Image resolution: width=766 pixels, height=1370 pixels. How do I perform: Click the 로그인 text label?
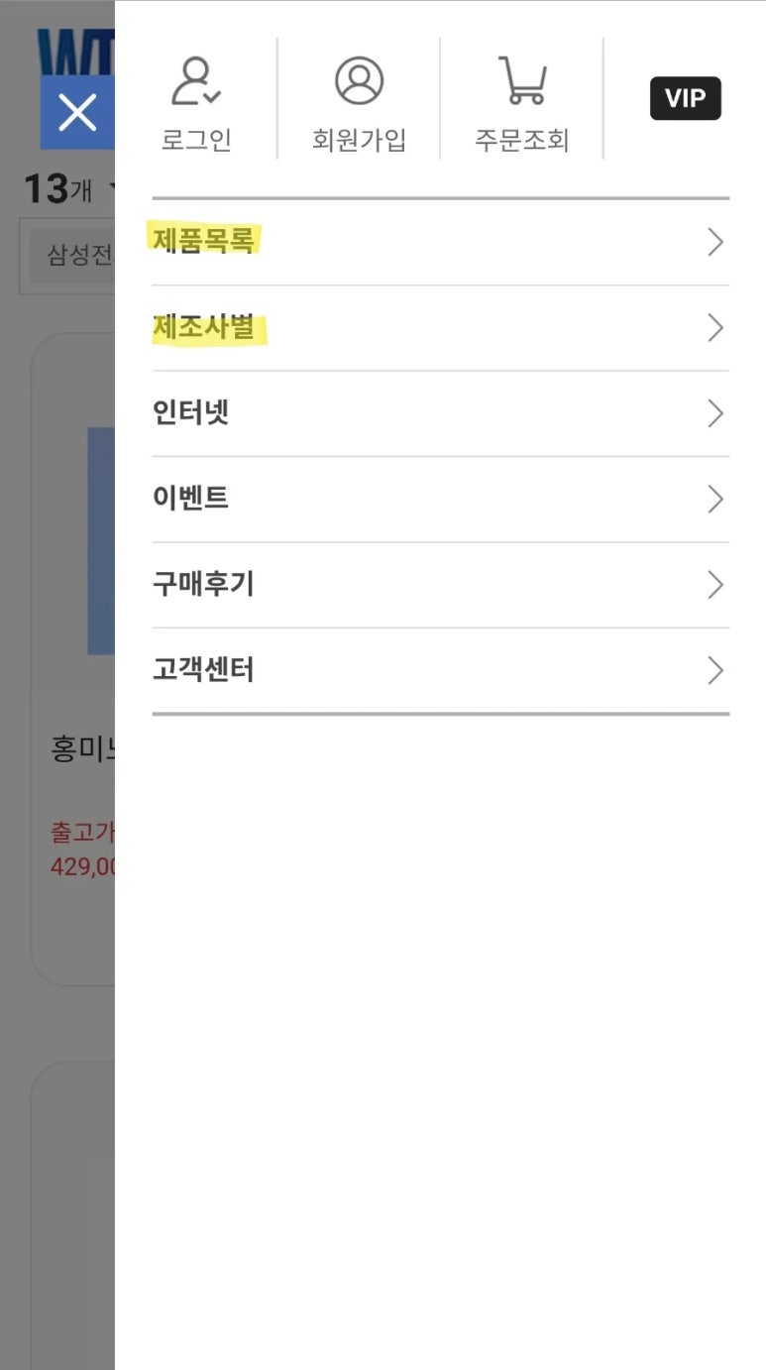(x=196, y=140)
